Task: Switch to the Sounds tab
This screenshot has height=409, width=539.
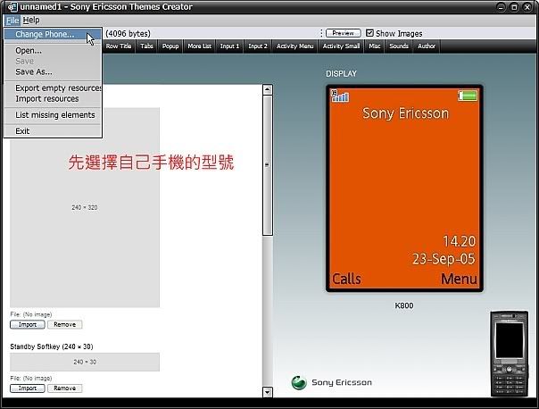Action: pyautogui.click(x=399, y=46)
